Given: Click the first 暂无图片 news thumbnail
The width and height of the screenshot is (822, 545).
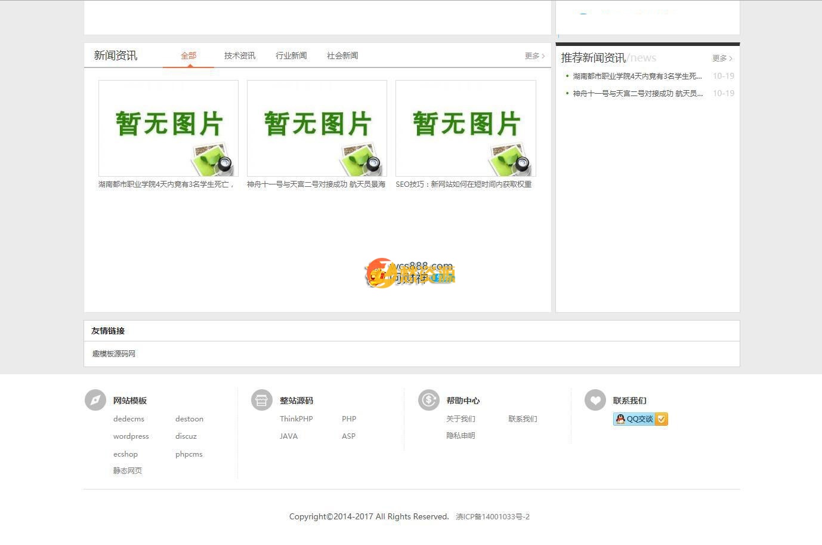Looking at the screenshot, I should click(x=168, y=128).
